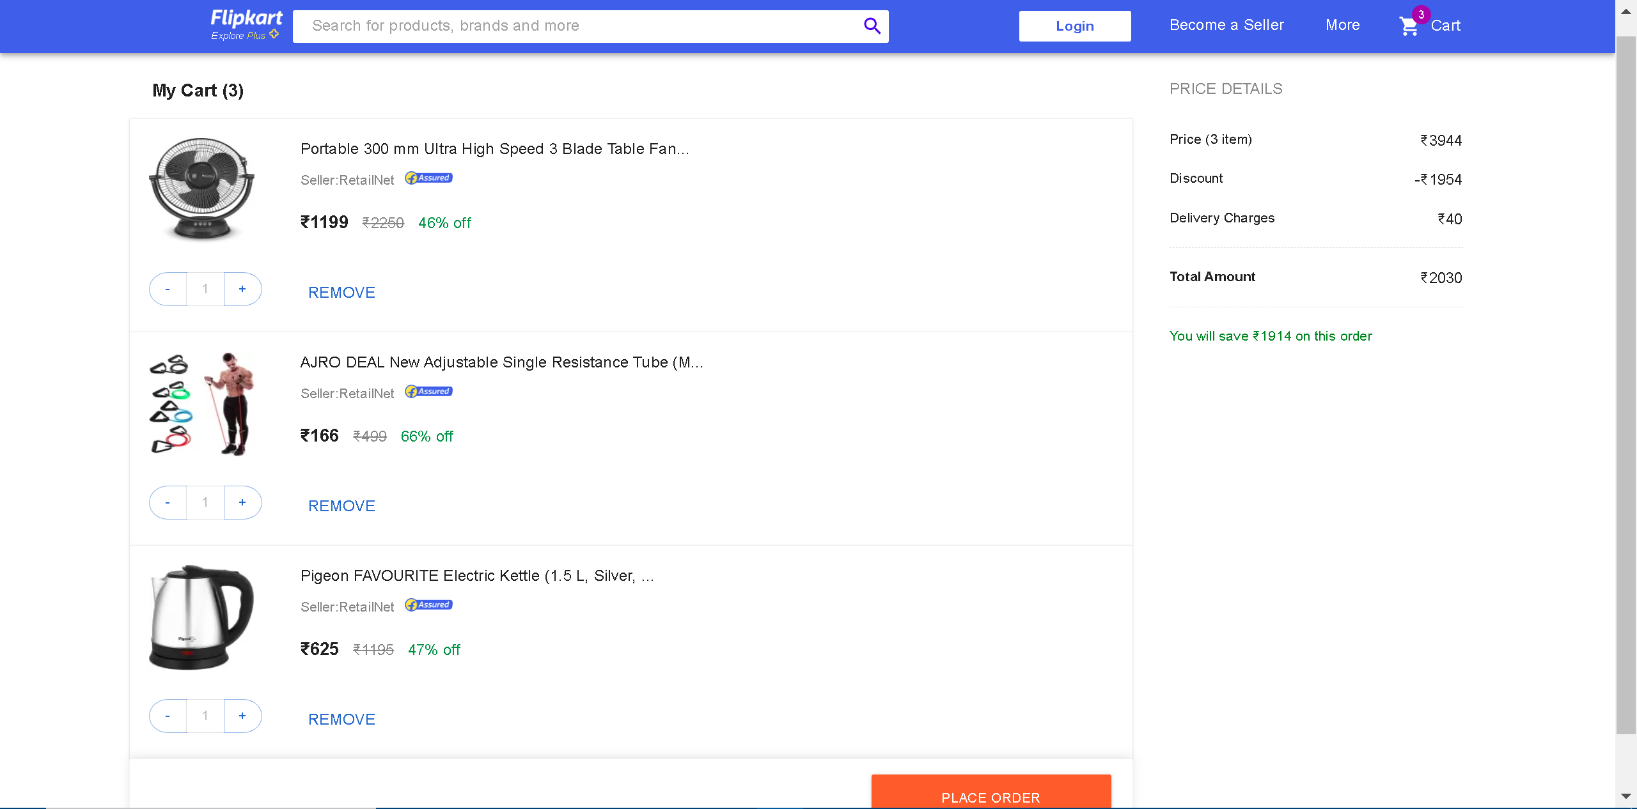1637x809 pixels.
Task: Click the Cart label in header
Action: (x=1445, y=26)
